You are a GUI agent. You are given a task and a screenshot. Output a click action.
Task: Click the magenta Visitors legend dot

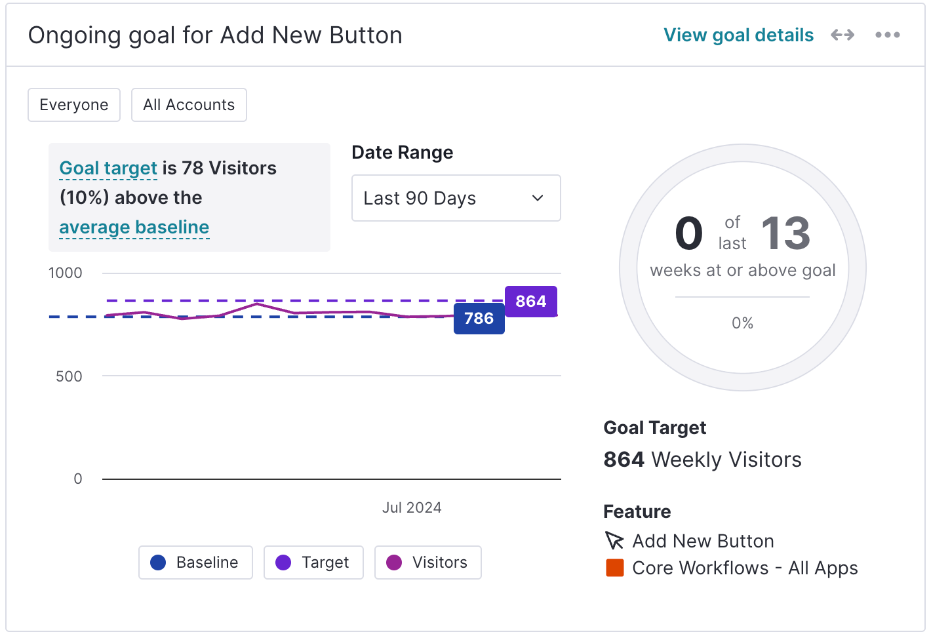(x=394, y=563)
